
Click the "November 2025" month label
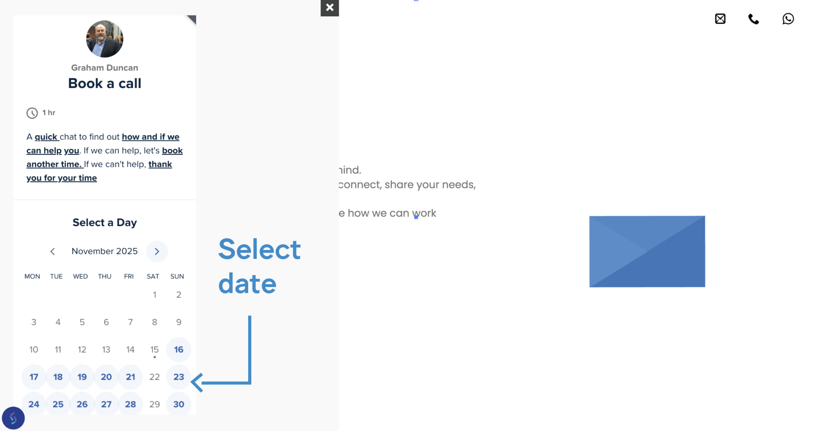[104, 251]
